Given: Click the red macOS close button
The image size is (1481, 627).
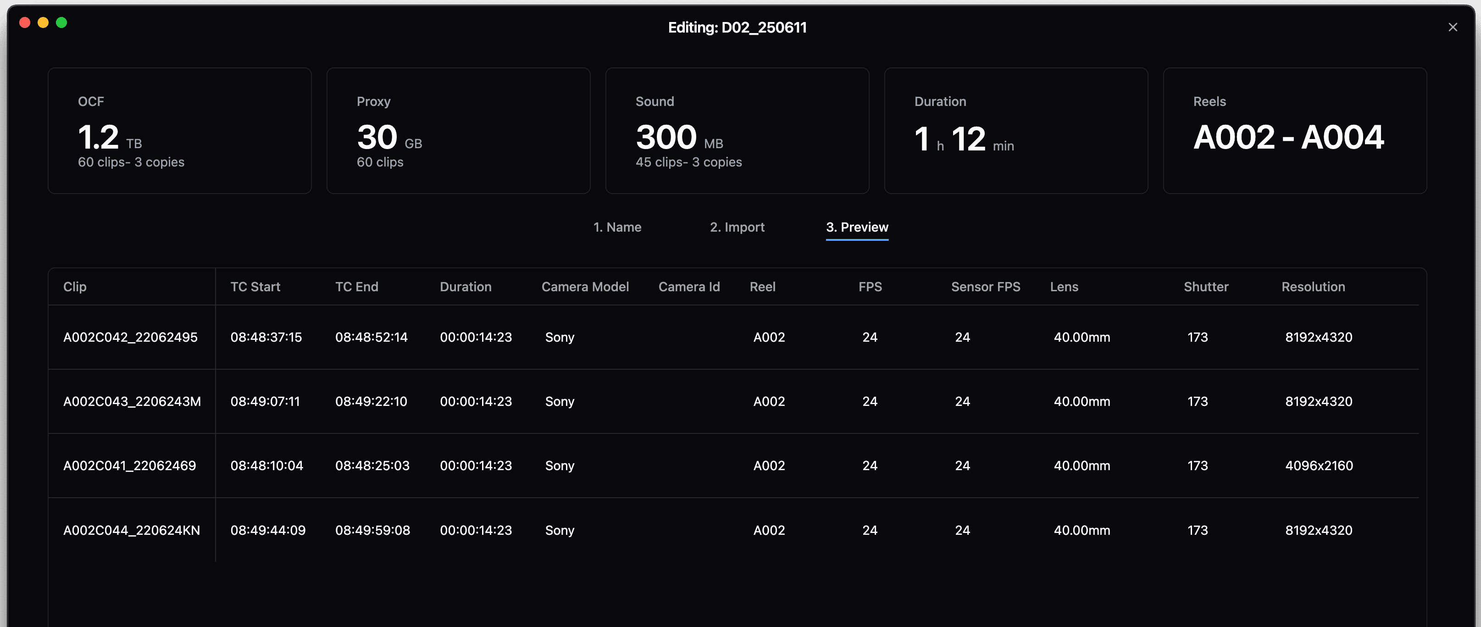Looking at the screenshot, I should point(25,22).
